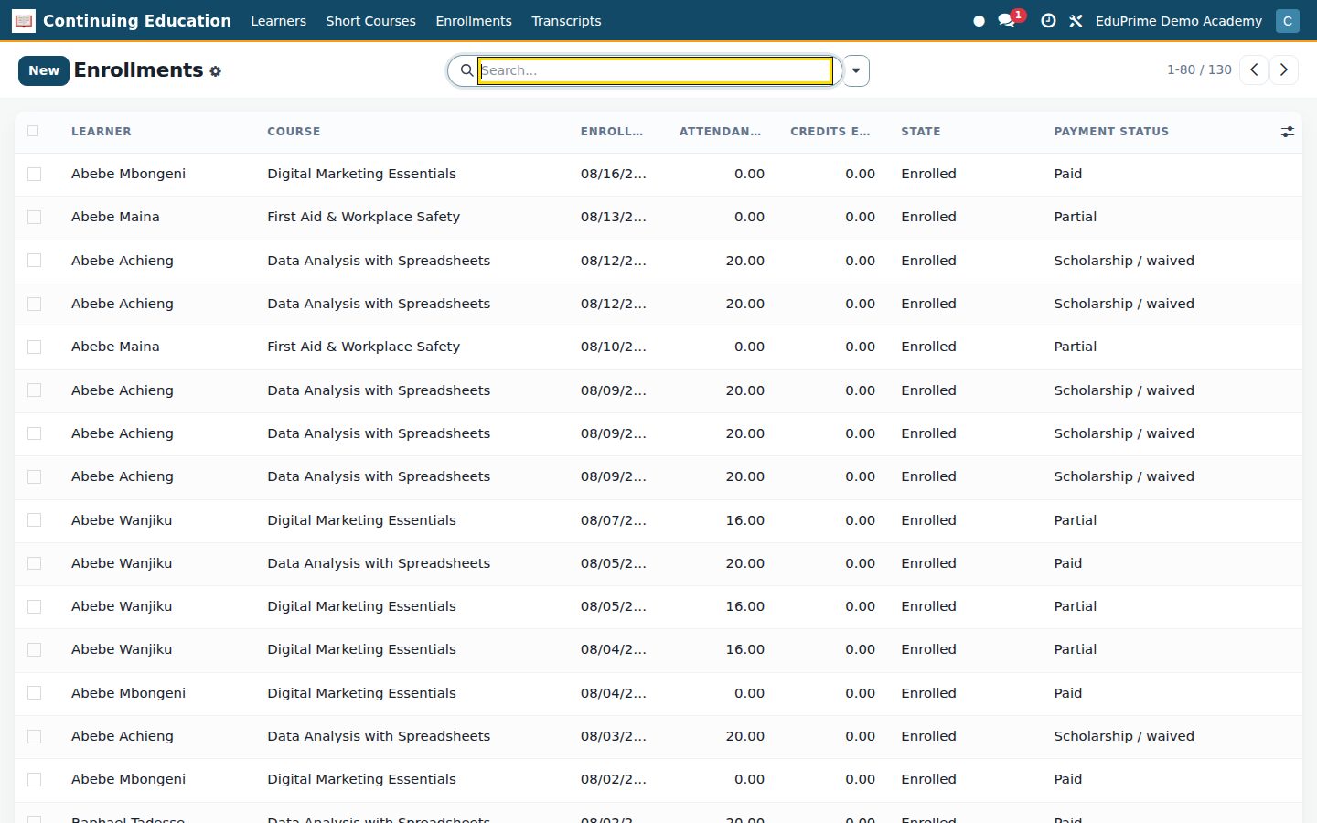Open the Learners menu

coord(279,21)
